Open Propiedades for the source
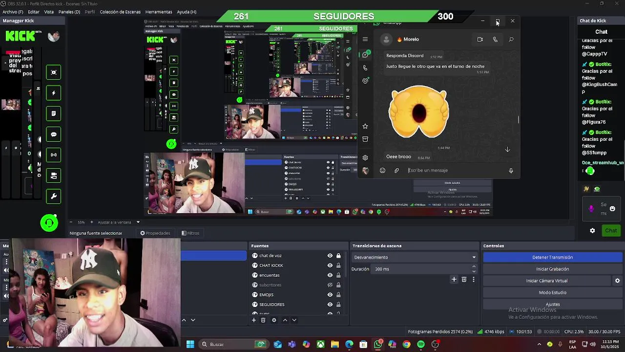Image resolution: width=625 pixels, height=352 pixels. coord(155,233)
